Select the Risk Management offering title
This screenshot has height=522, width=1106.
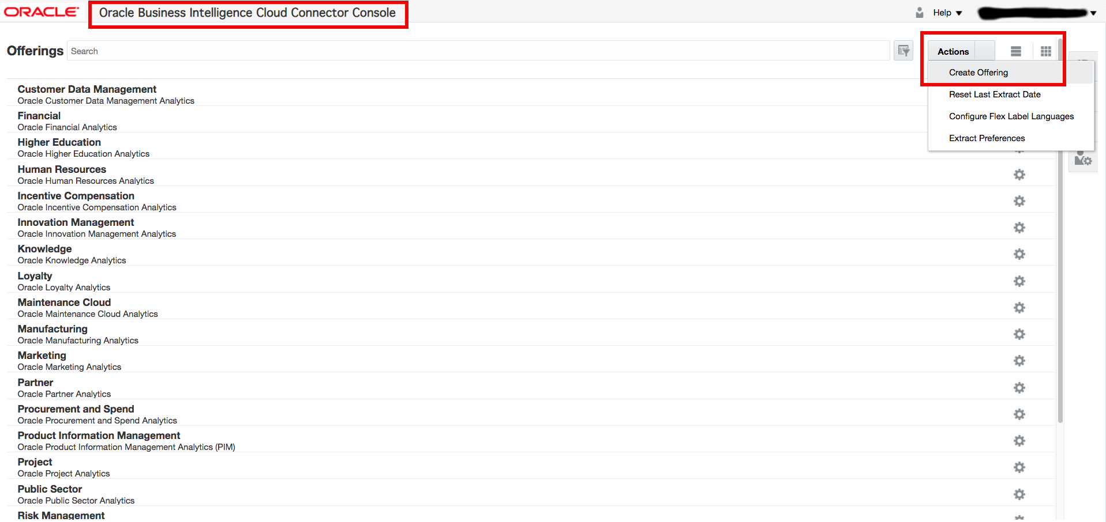click(x=61, y=516)
